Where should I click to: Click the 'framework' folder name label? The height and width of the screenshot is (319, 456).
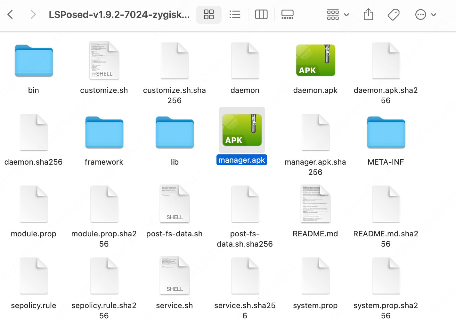click(104, 162)
